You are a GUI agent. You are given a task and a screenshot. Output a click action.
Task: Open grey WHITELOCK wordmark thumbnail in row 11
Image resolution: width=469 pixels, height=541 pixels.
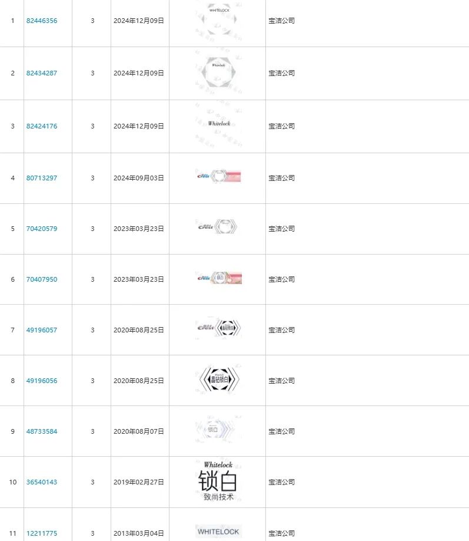[x=218, y=531]
